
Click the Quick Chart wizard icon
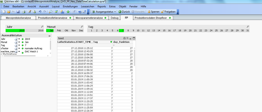pos(62,12)
